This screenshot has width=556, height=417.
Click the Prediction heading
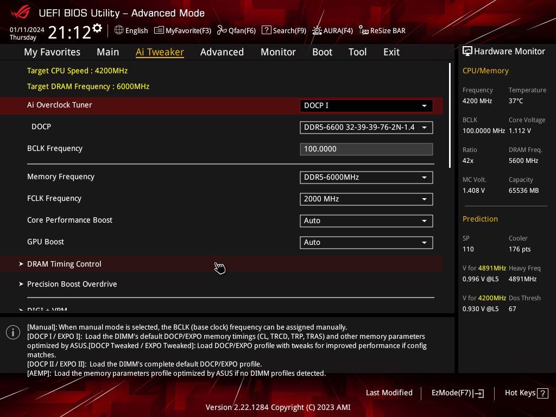coord(480,219)
